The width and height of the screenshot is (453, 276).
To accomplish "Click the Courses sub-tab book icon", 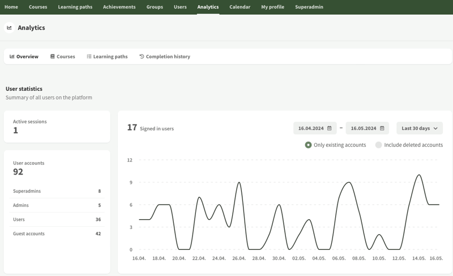I will pos(52,56).
